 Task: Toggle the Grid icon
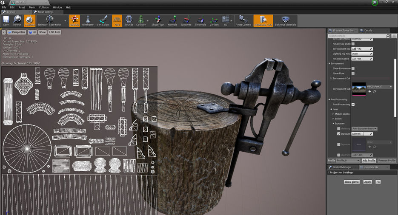click(117, 21)
